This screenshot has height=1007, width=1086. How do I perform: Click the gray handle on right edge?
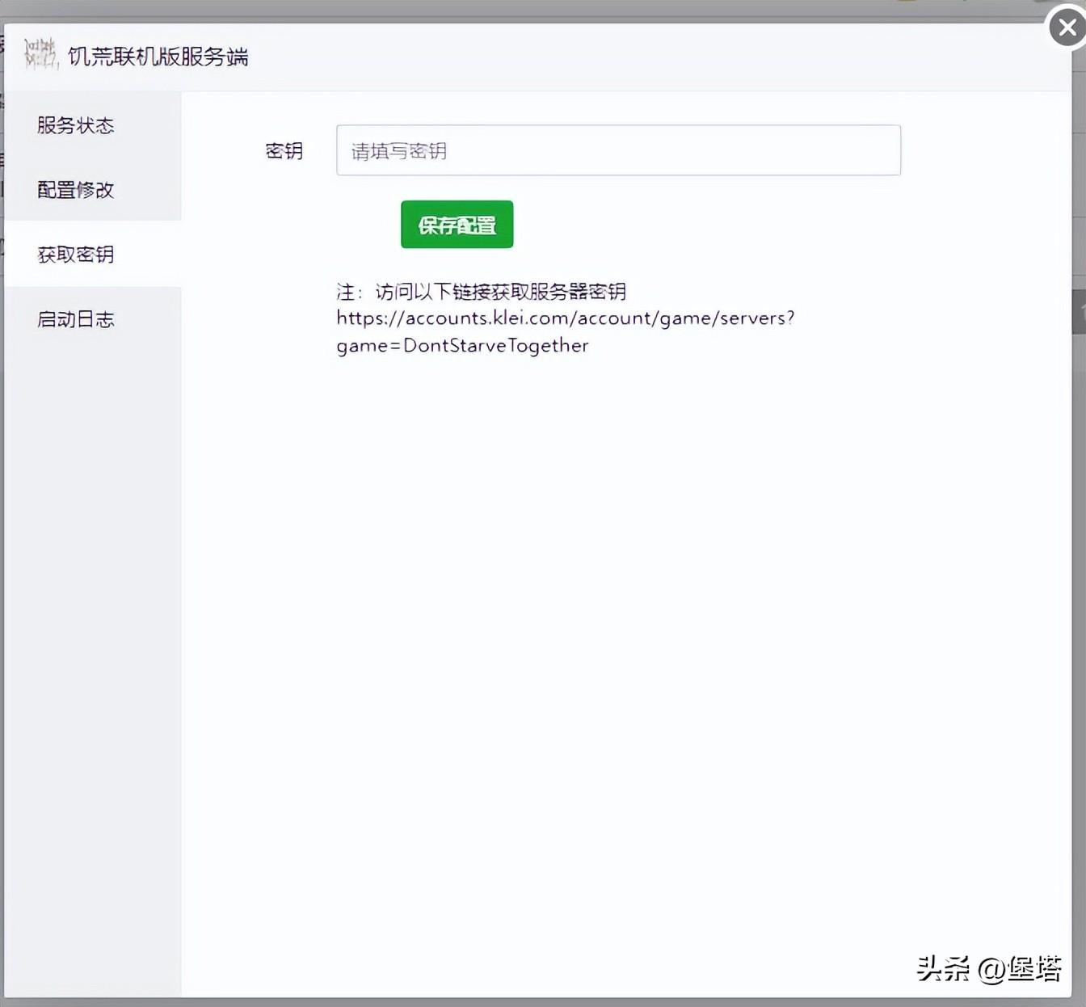point(1079,313)
